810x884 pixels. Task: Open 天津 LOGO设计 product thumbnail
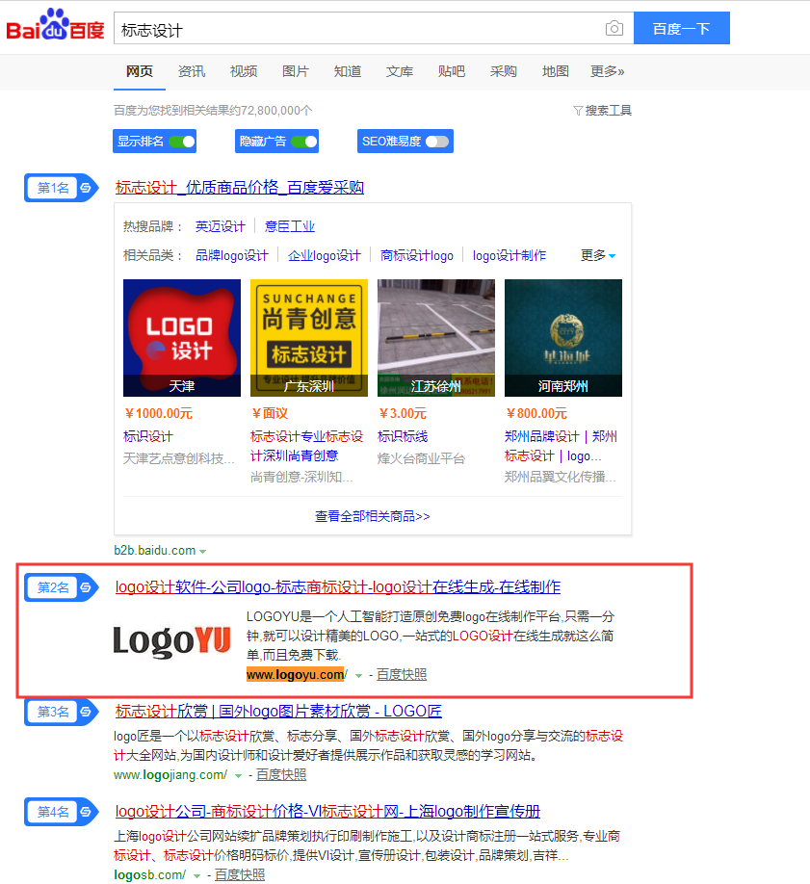click(x=182, y=338)
